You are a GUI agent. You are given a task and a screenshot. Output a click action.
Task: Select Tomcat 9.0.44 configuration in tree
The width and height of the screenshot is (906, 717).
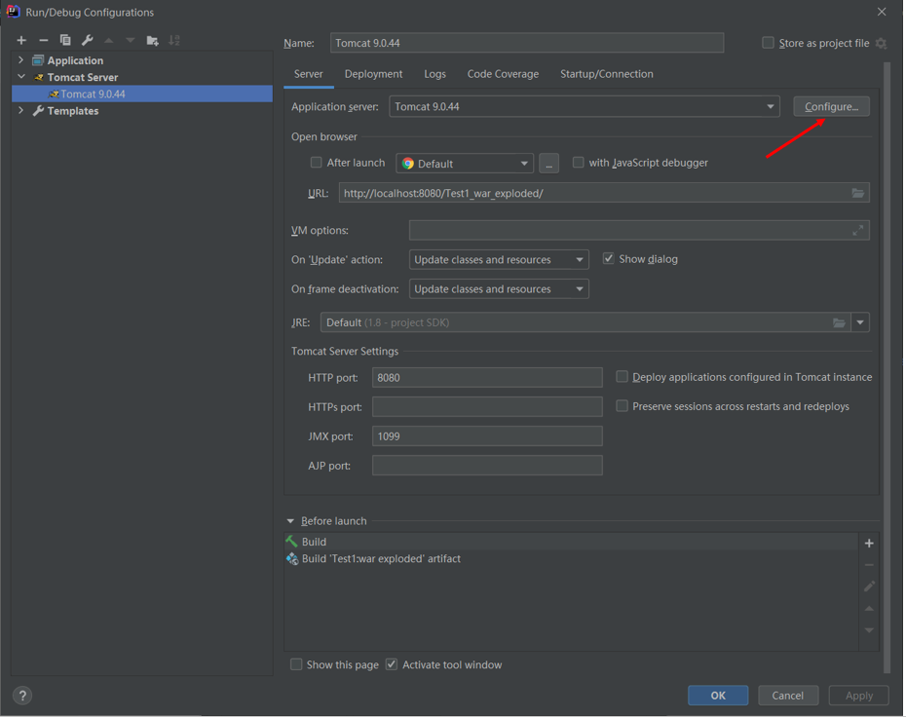point(142,94)
